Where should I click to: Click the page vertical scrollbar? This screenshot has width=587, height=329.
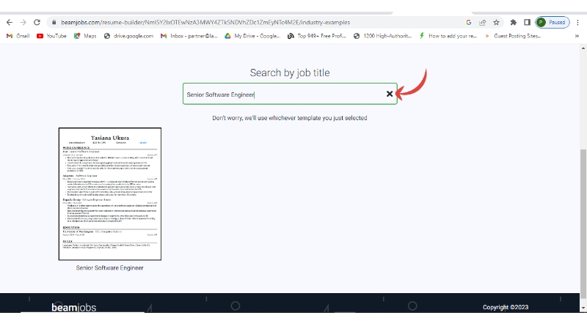click(583, 220)
